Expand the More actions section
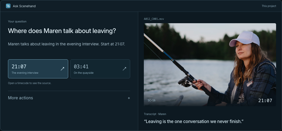 69,98
